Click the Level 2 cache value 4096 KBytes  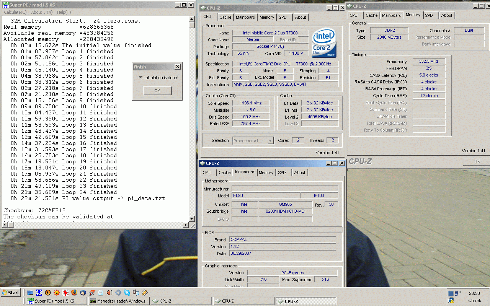320,117
